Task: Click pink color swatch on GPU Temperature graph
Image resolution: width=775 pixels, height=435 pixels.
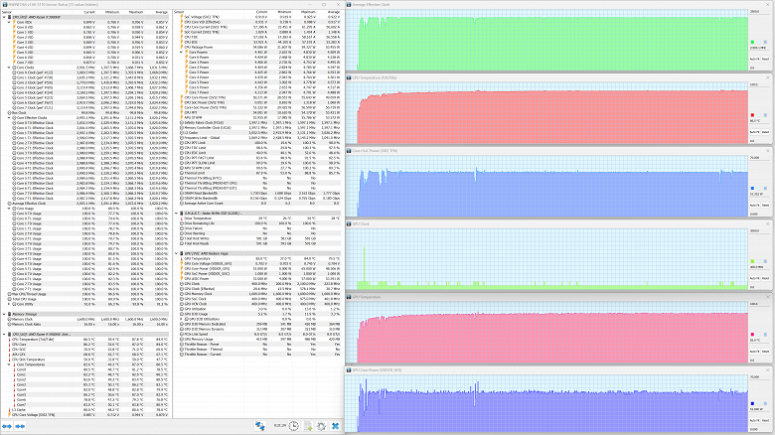Action: pos(753,335)
